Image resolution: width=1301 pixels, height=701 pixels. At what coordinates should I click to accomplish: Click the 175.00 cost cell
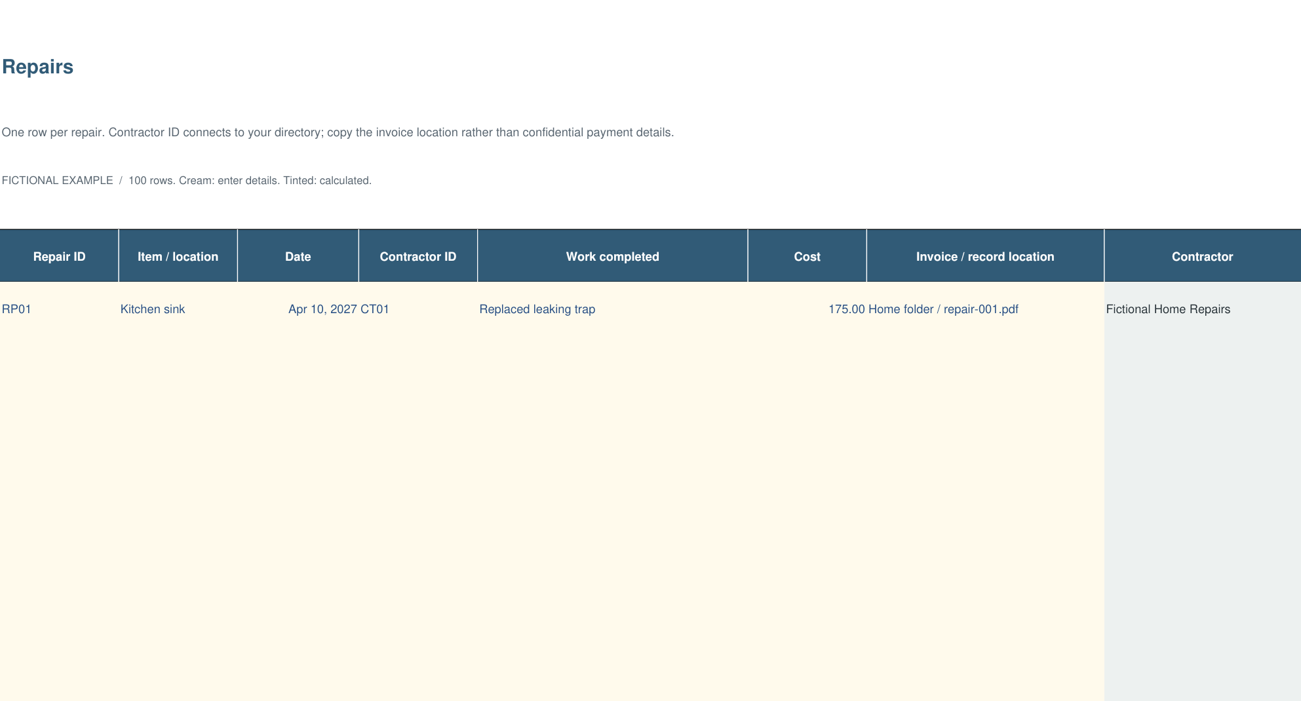807,309
